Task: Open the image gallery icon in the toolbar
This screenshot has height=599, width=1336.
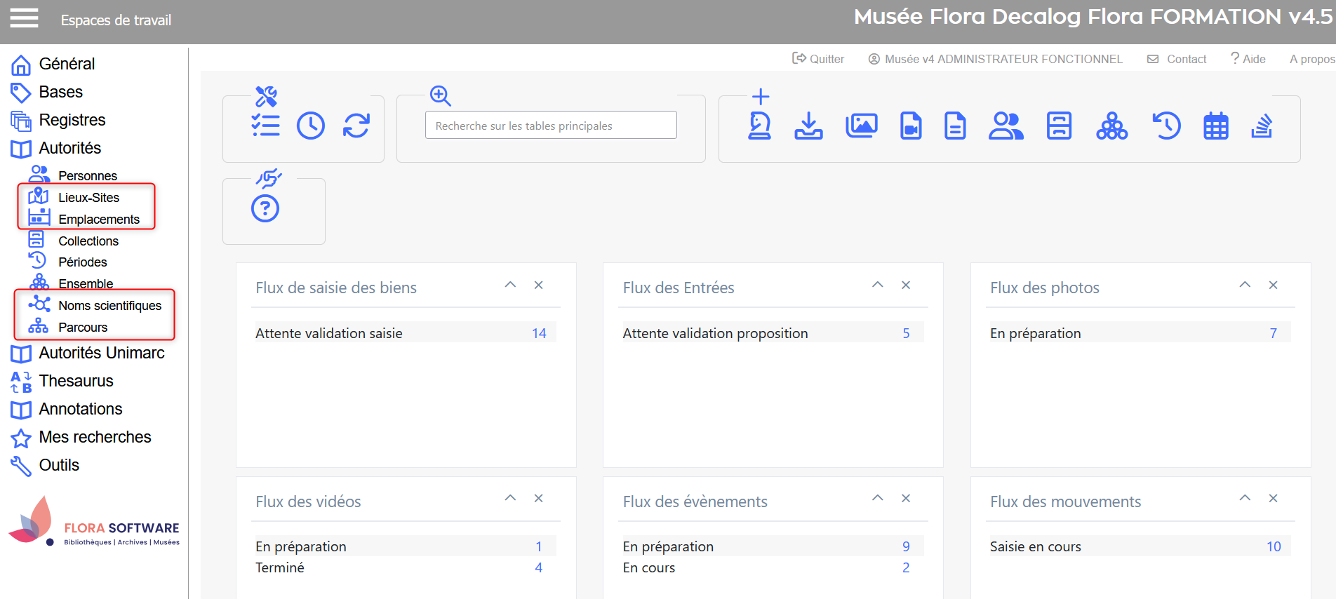Action: click(x=861, y=126)
